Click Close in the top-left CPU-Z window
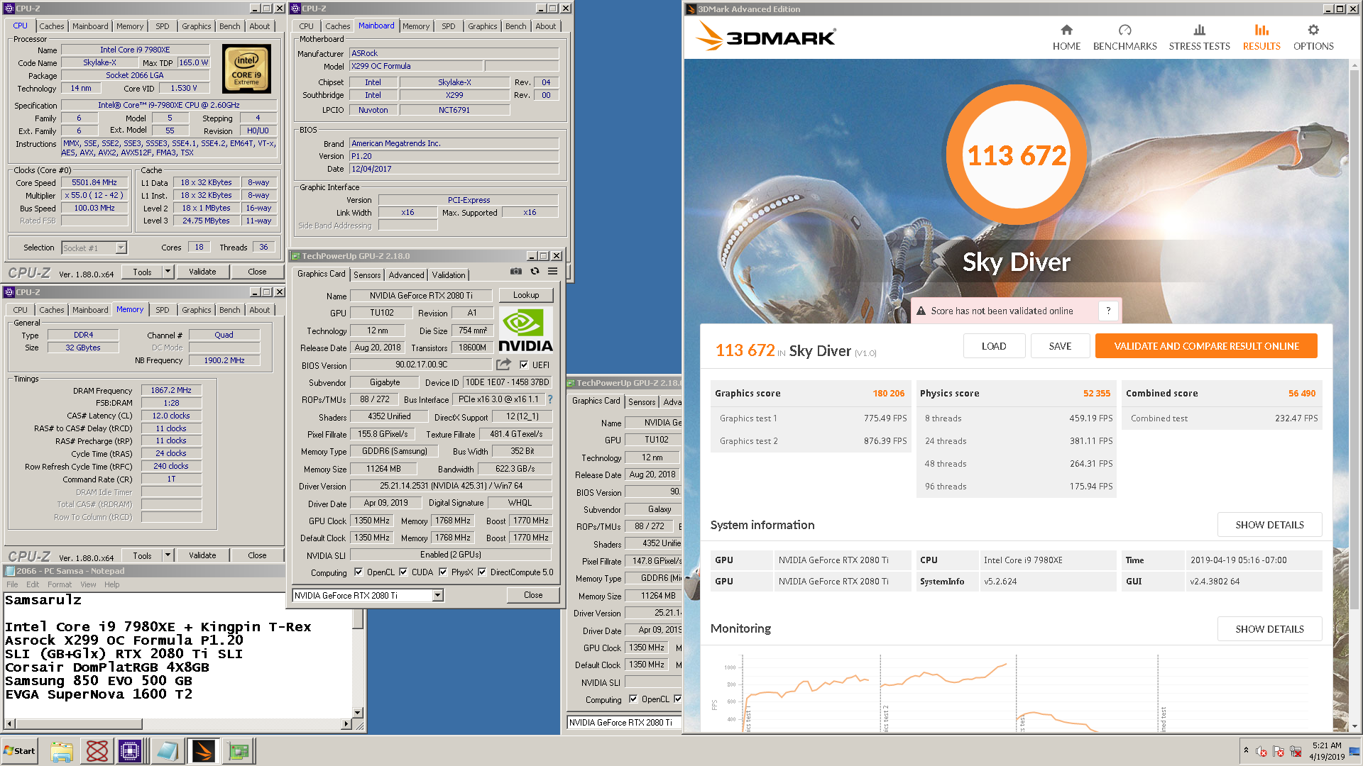 [257, 272]
